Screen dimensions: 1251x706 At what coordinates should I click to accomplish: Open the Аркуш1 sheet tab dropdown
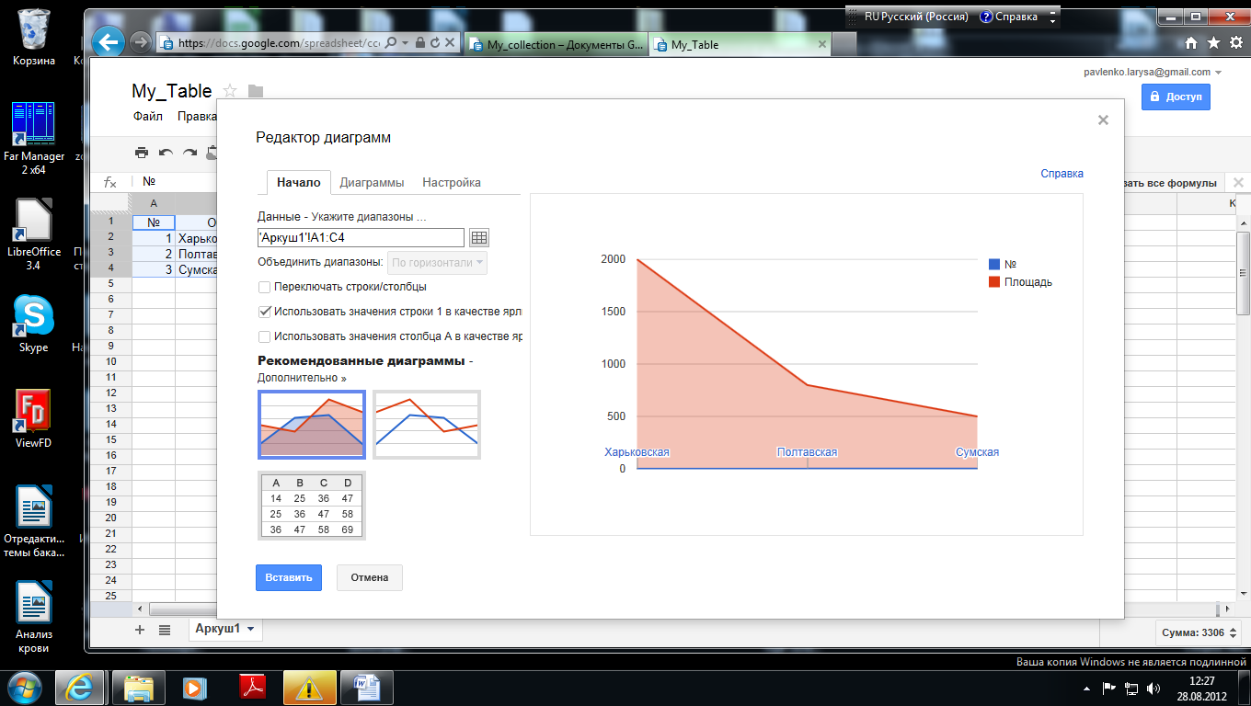(x=250, y=630)
